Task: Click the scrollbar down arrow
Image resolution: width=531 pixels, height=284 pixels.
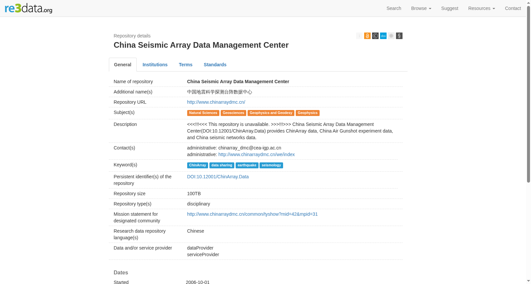Action: pos(528,281)
